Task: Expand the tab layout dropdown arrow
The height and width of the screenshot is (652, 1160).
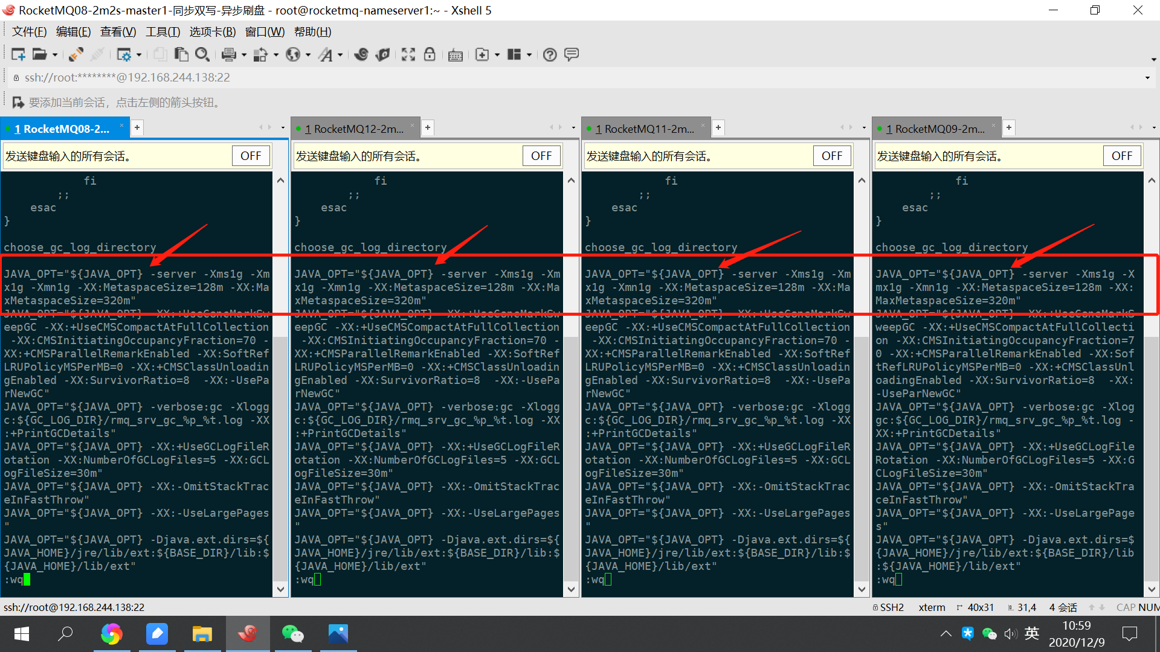Action: click(x=529, y=55)
